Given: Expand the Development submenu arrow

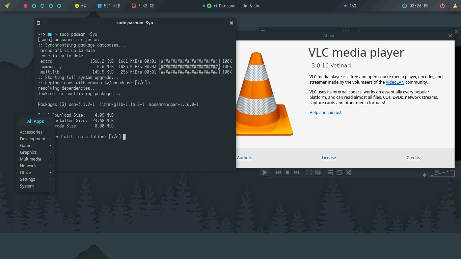Looking at the screenshot, I should (50, 139).
